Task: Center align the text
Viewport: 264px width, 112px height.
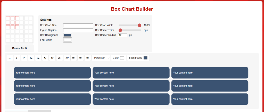Action: coord(81,58)
